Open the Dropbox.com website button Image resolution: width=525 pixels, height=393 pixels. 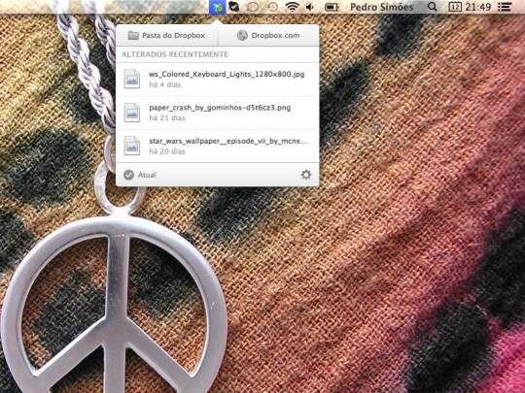pyautogui.click(x=268, y=36)
